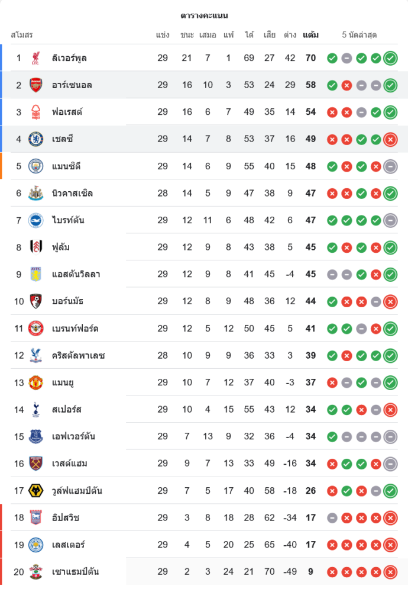
Task: Click the Newcastle club crest icon
Action: (36, 194)
